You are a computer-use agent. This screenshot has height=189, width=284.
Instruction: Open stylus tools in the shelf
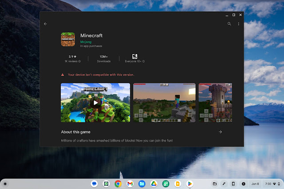224,184
